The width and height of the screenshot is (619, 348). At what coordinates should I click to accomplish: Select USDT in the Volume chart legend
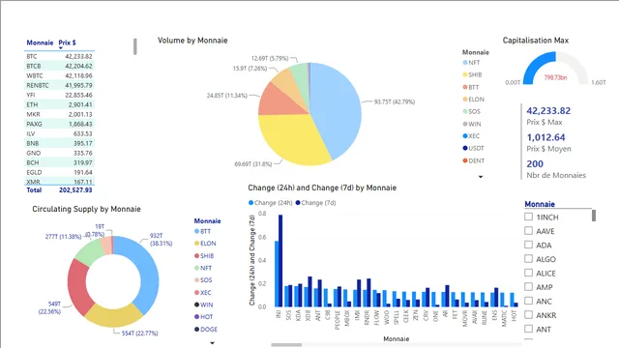473,148
